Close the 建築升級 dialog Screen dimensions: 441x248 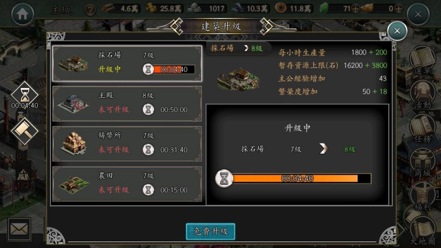point(397,31)
